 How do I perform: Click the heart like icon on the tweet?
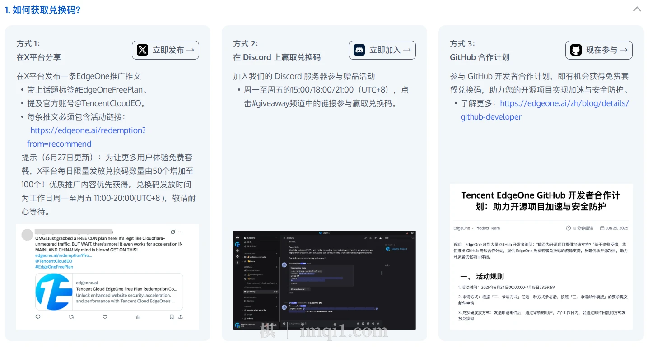(105, 317)
